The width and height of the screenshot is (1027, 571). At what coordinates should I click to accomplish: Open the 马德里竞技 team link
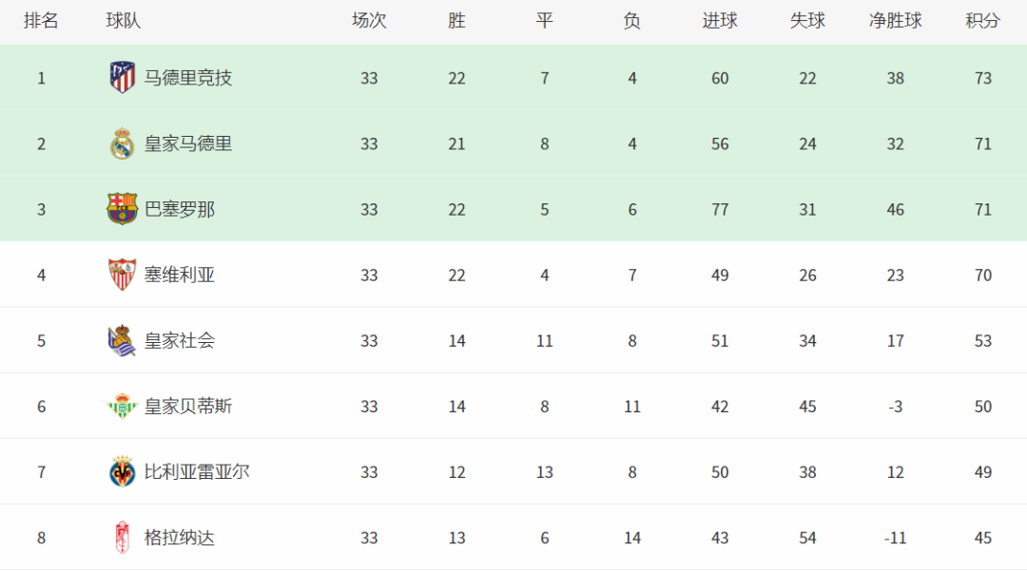(188, 78)
